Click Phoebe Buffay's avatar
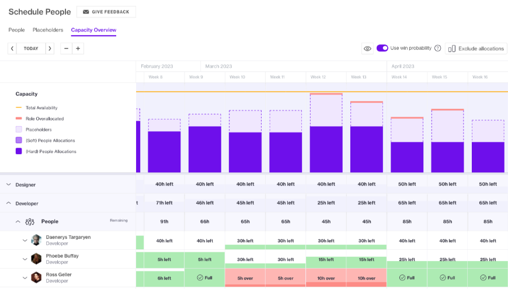This screenshot has height=289, width=508. pyautogui.click(x=36, y=259)
